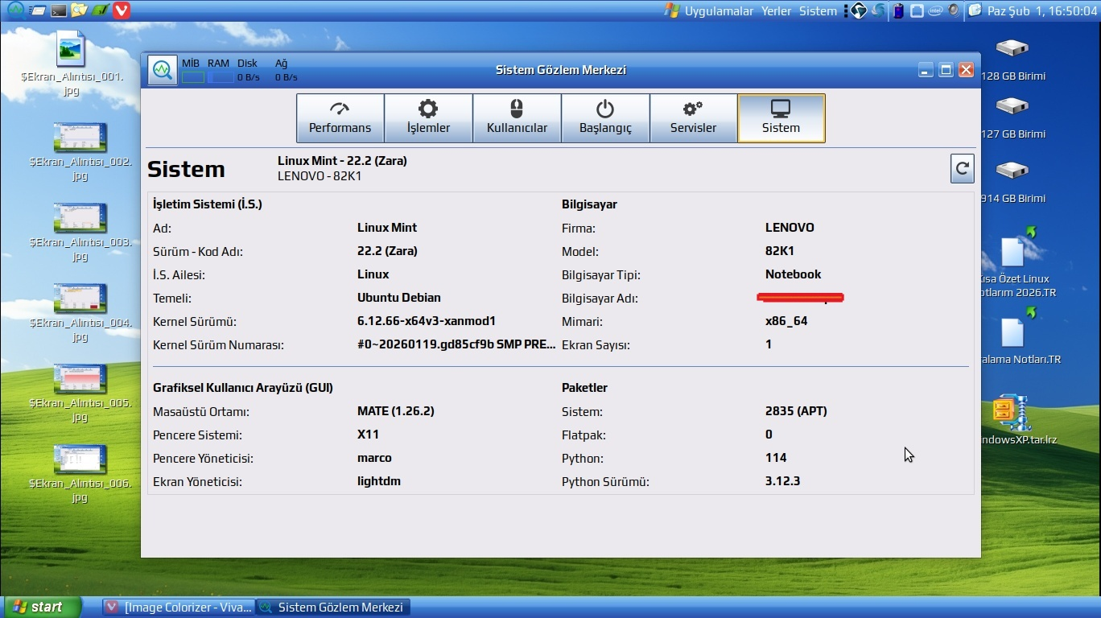1101x618 pixels.
Task: Click the Kernel Sürüm Numarası value
Action: tap(456, 344)
